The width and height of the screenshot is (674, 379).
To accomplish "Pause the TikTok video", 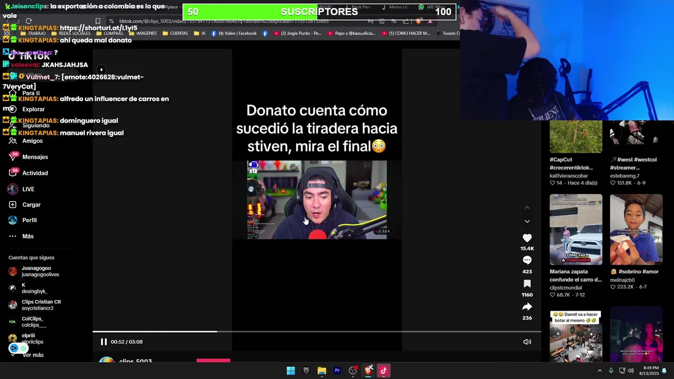I will coord(104,342).
